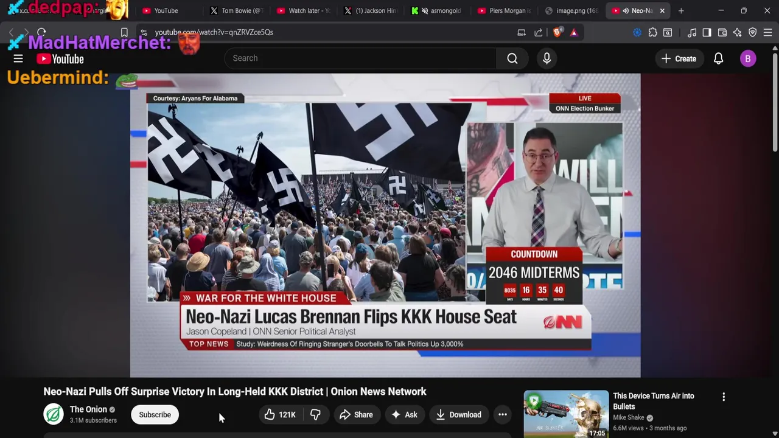Open options menu for the Mike Shake recommendation
This screenshot has height=438, width=779.
click(724, 397)
